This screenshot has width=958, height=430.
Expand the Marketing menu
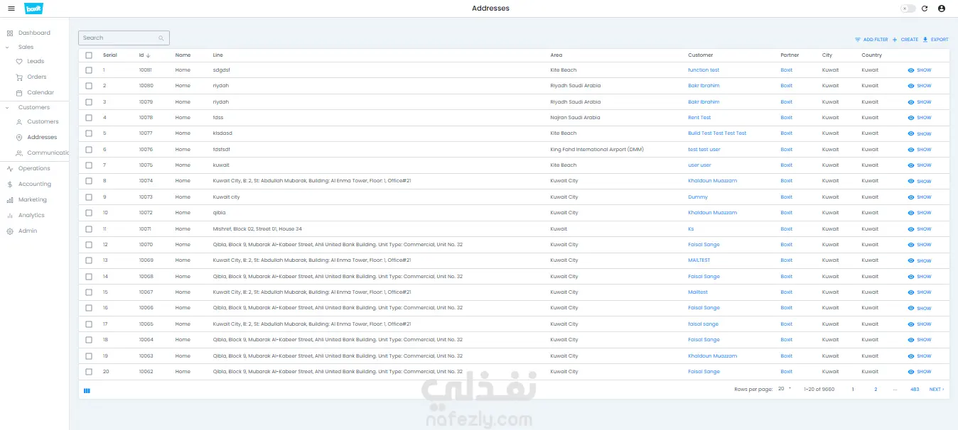click(34, 199)
